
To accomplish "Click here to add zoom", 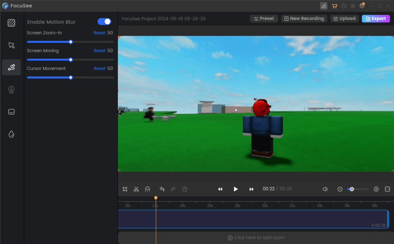I will pyautogui.click(x=256, y=238).
